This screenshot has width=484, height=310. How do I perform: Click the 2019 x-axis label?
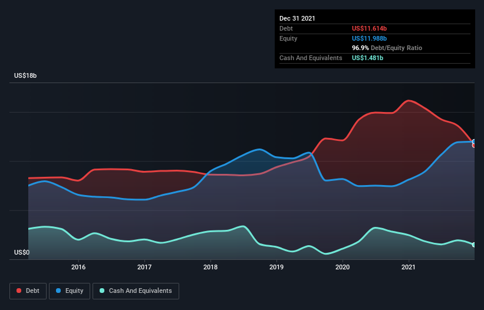point(276,267)
